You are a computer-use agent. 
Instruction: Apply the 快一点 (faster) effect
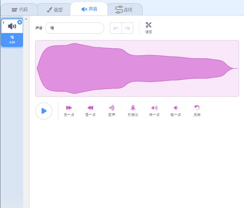[69, 110]
